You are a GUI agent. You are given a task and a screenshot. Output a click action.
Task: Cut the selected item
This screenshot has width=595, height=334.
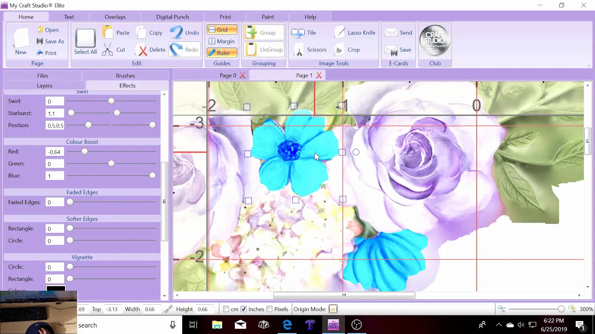(x=114, y=50)
